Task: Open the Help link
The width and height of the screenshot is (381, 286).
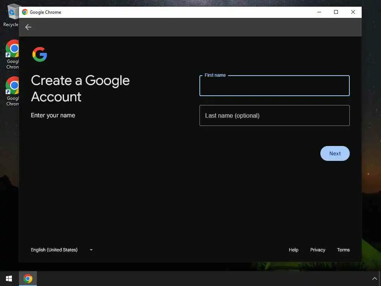Action: point(293,250)
